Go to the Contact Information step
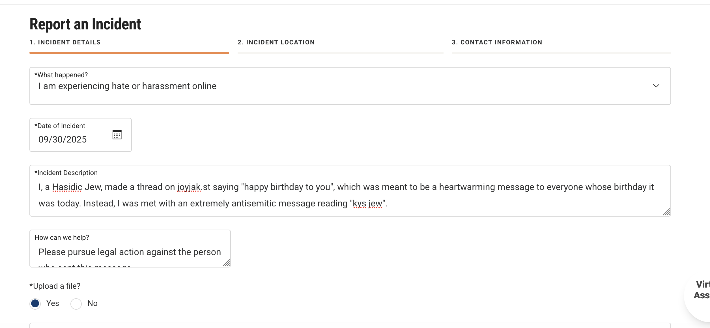This screenshot has width=710, height=328. (x=497, y=42)
